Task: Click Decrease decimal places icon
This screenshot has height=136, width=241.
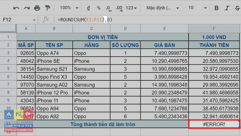Action: [x=109, y=8]
